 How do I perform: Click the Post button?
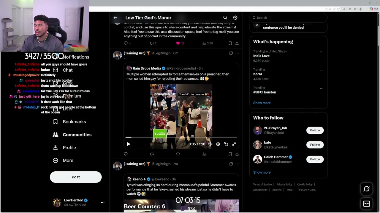[x=76, y=177]
